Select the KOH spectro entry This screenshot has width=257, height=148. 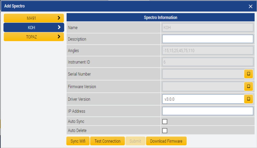pos(31,27)
